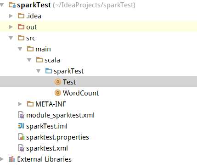Select the sparktest.xml file
The width and height of the screenshot is (197, 168).
point(47,148)
